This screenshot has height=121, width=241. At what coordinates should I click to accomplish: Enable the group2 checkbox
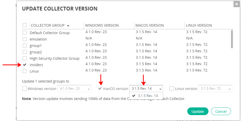point(25,52)
